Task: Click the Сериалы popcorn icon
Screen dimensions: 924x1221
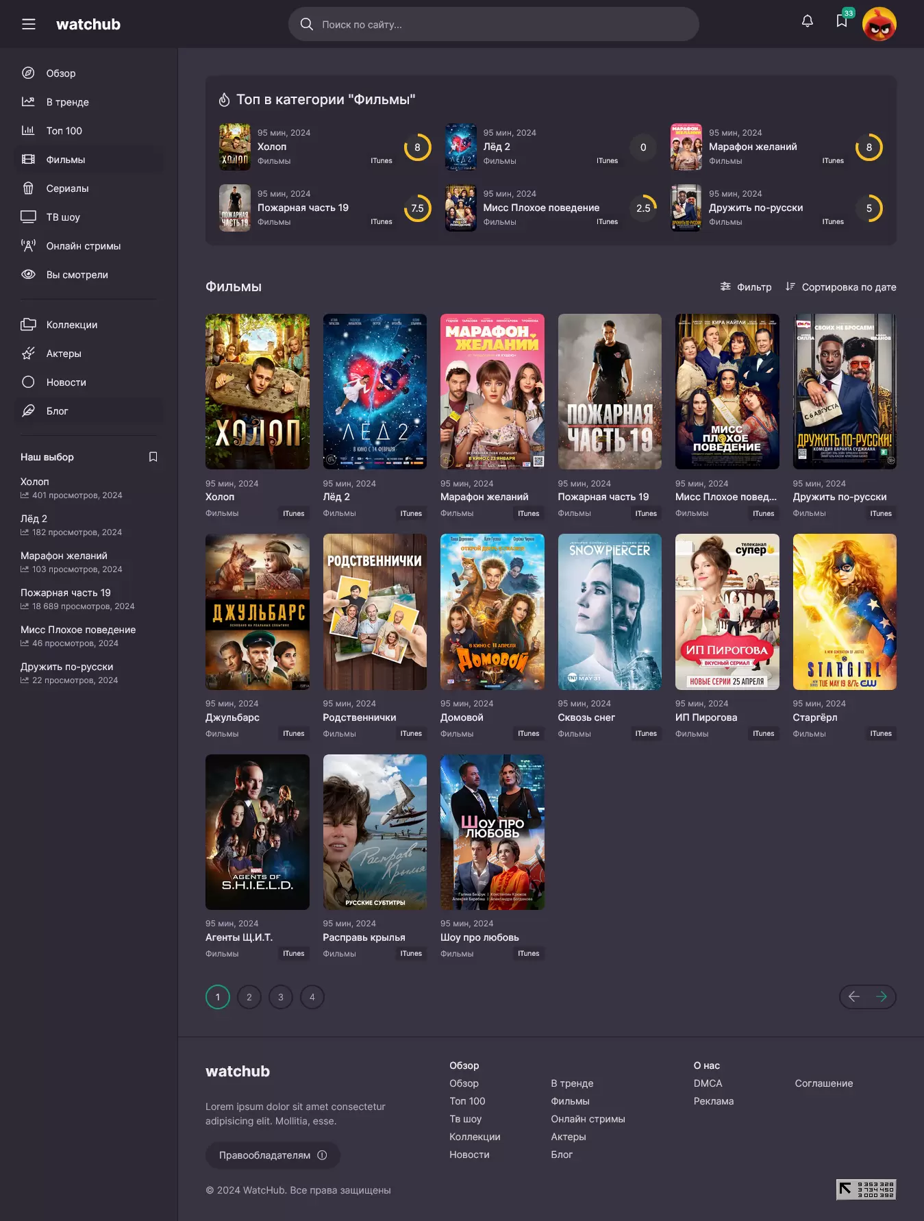Action: 28,188
